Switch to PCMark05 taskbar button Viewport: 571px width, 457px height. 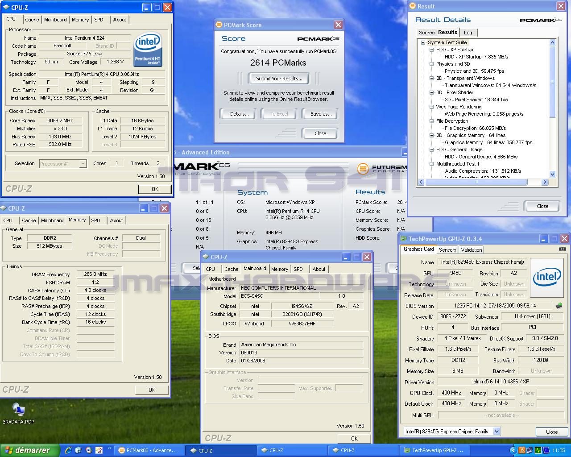click(148, 450)
